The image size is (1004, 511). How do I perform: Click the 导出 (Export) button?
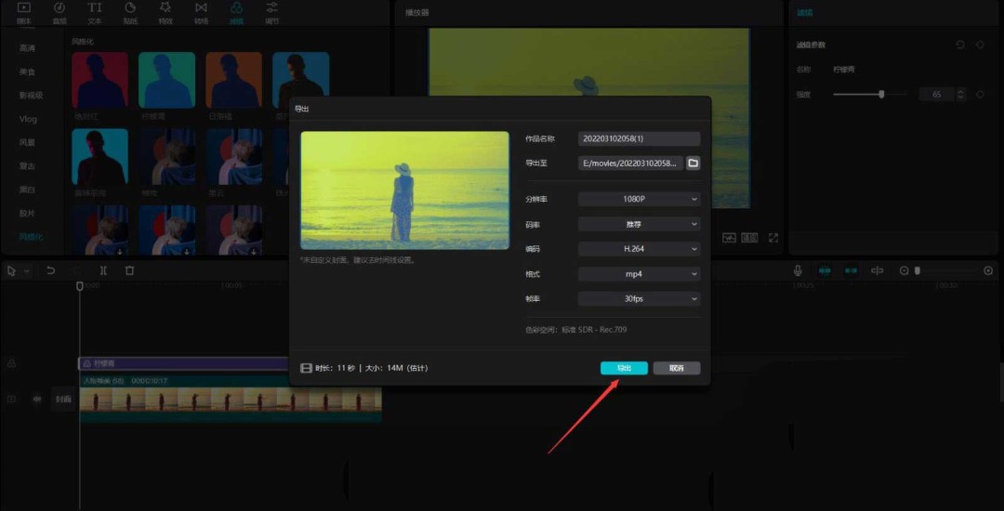pyautogui.click(x=624, y=368)
